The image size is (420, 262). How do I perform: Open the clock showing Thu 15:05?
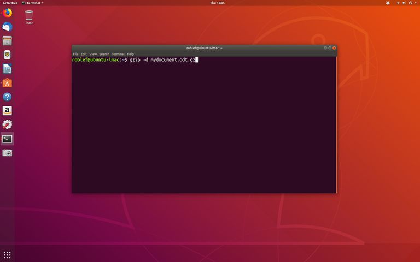[x=217, y=3]
